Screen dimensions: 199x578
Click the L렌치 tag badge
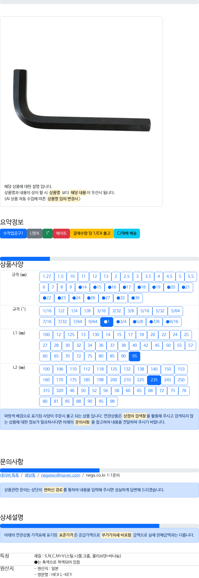pyautogui.click(x=35, y=233)
